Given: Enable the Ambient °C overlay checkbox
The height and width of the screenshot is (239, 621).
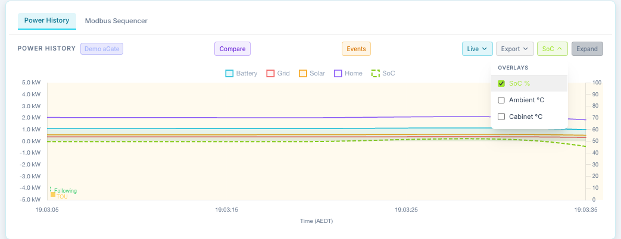Looking at the screenshot, I should point(501,100).
